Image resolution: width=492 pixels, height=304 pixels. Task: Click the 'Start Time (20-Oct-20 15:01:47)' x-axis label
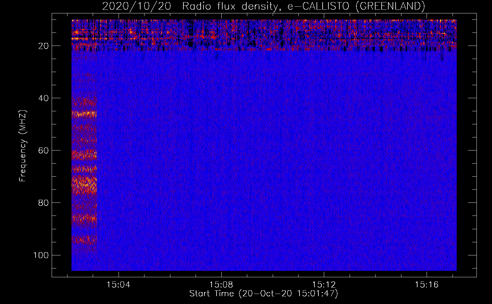click(264, 294)
